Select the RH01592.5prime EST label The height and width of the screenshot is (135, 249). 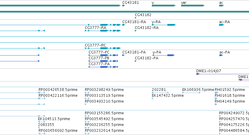click(230, 90)
